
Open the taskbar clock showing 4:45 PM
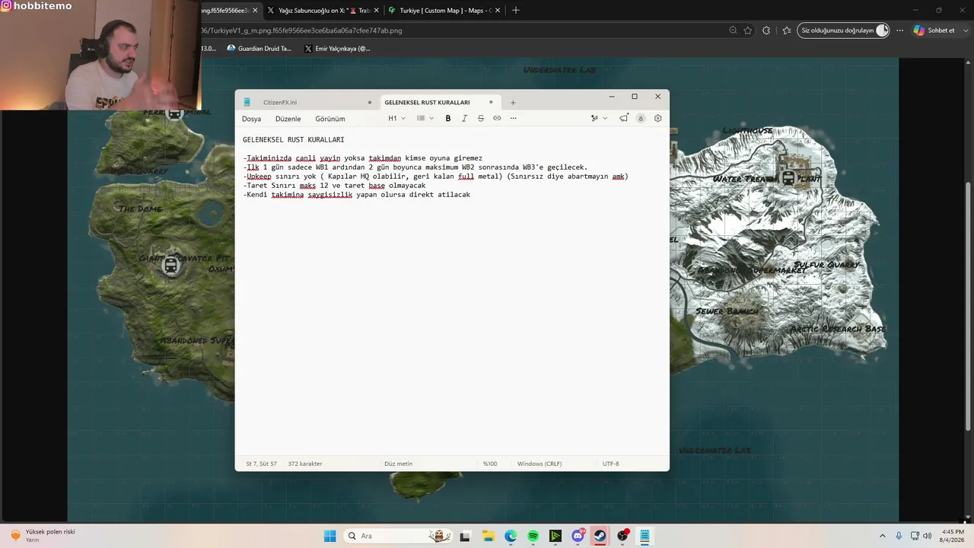[x=953, y=536]
